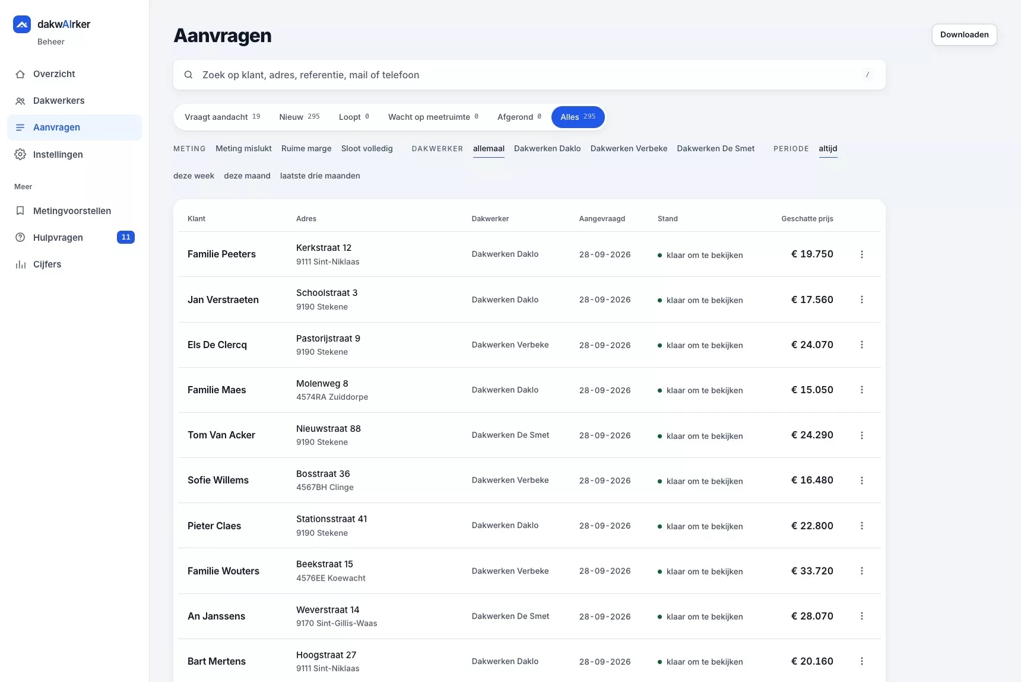
Task: Open row menu for Familie Peeters
Action: click(x=862, y=254)
